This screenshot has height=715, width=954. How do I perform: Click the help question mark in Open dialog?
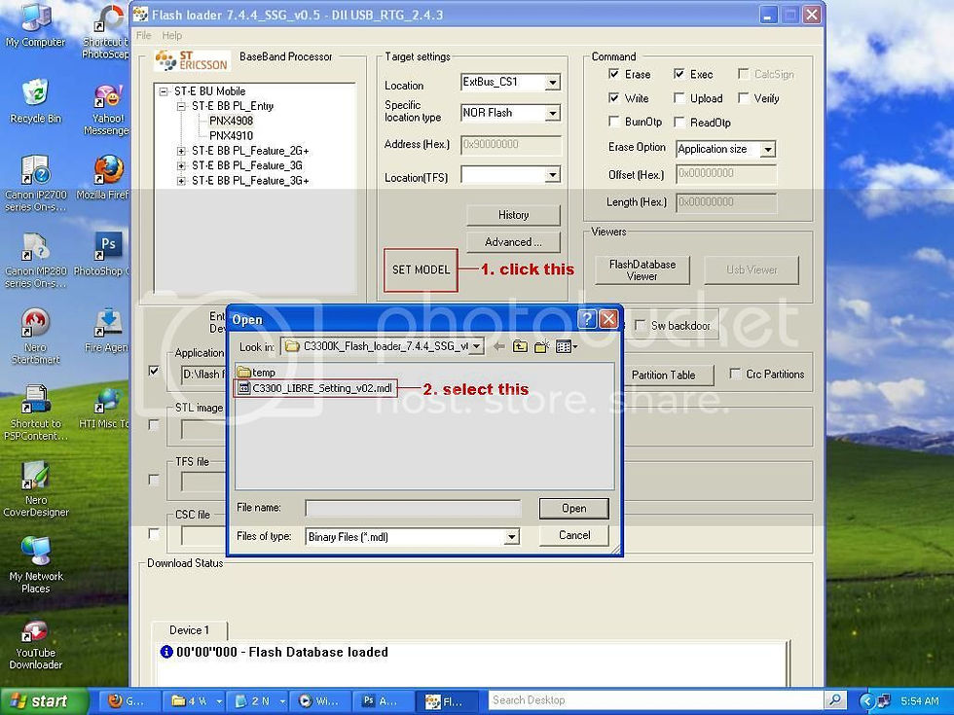pos(586,319)
